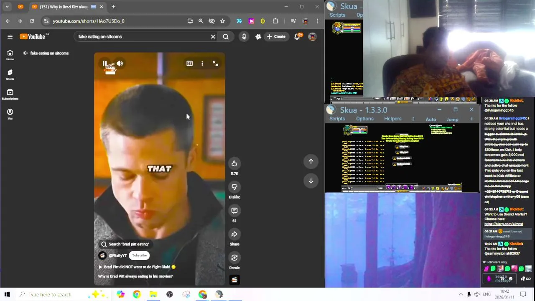Screen dimensions: 535x301
Task: Open Chrome tab search dropdown
Action: tap(7, 7)
